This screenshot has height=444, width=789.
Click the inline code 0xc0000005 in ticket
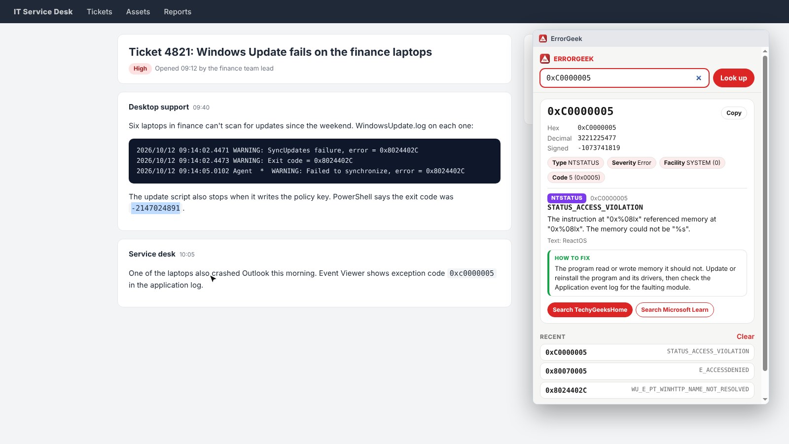[471, 273]
